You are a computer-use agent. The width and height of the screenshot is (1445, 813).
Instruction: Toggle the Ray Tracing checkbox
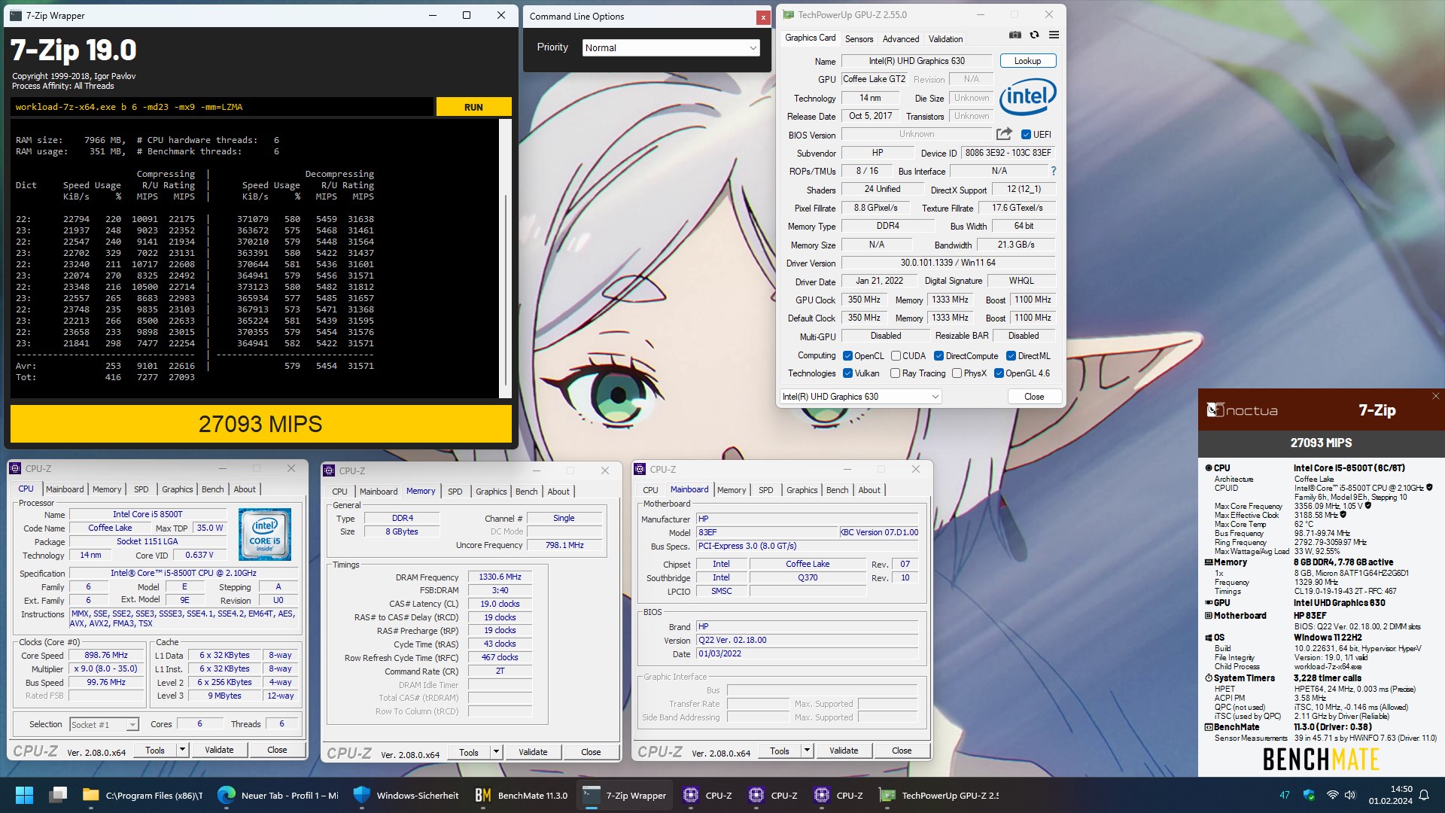[895, 373]
